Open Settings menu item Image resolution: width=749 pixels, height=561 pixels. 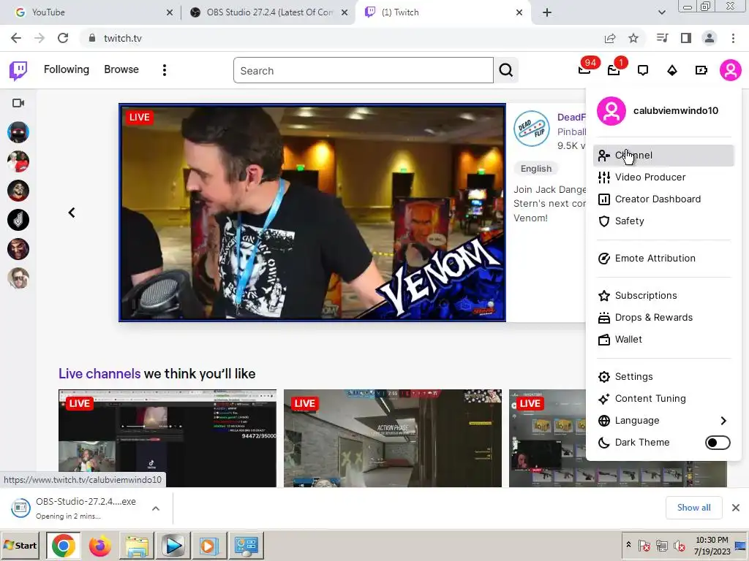click(663, 376)
